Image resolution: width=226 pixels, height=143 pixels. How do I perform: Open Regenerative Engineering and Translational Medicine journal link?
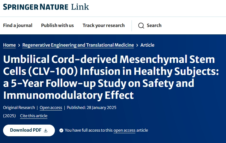[x=78, y=45]
